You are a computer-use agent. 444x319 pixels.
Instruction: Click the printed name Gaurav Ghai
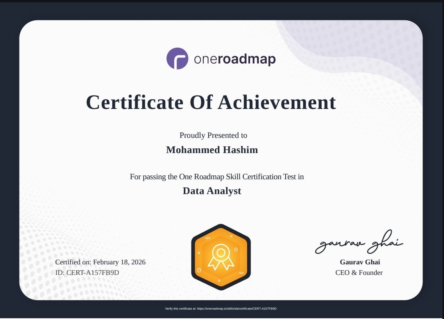point(360,262)
